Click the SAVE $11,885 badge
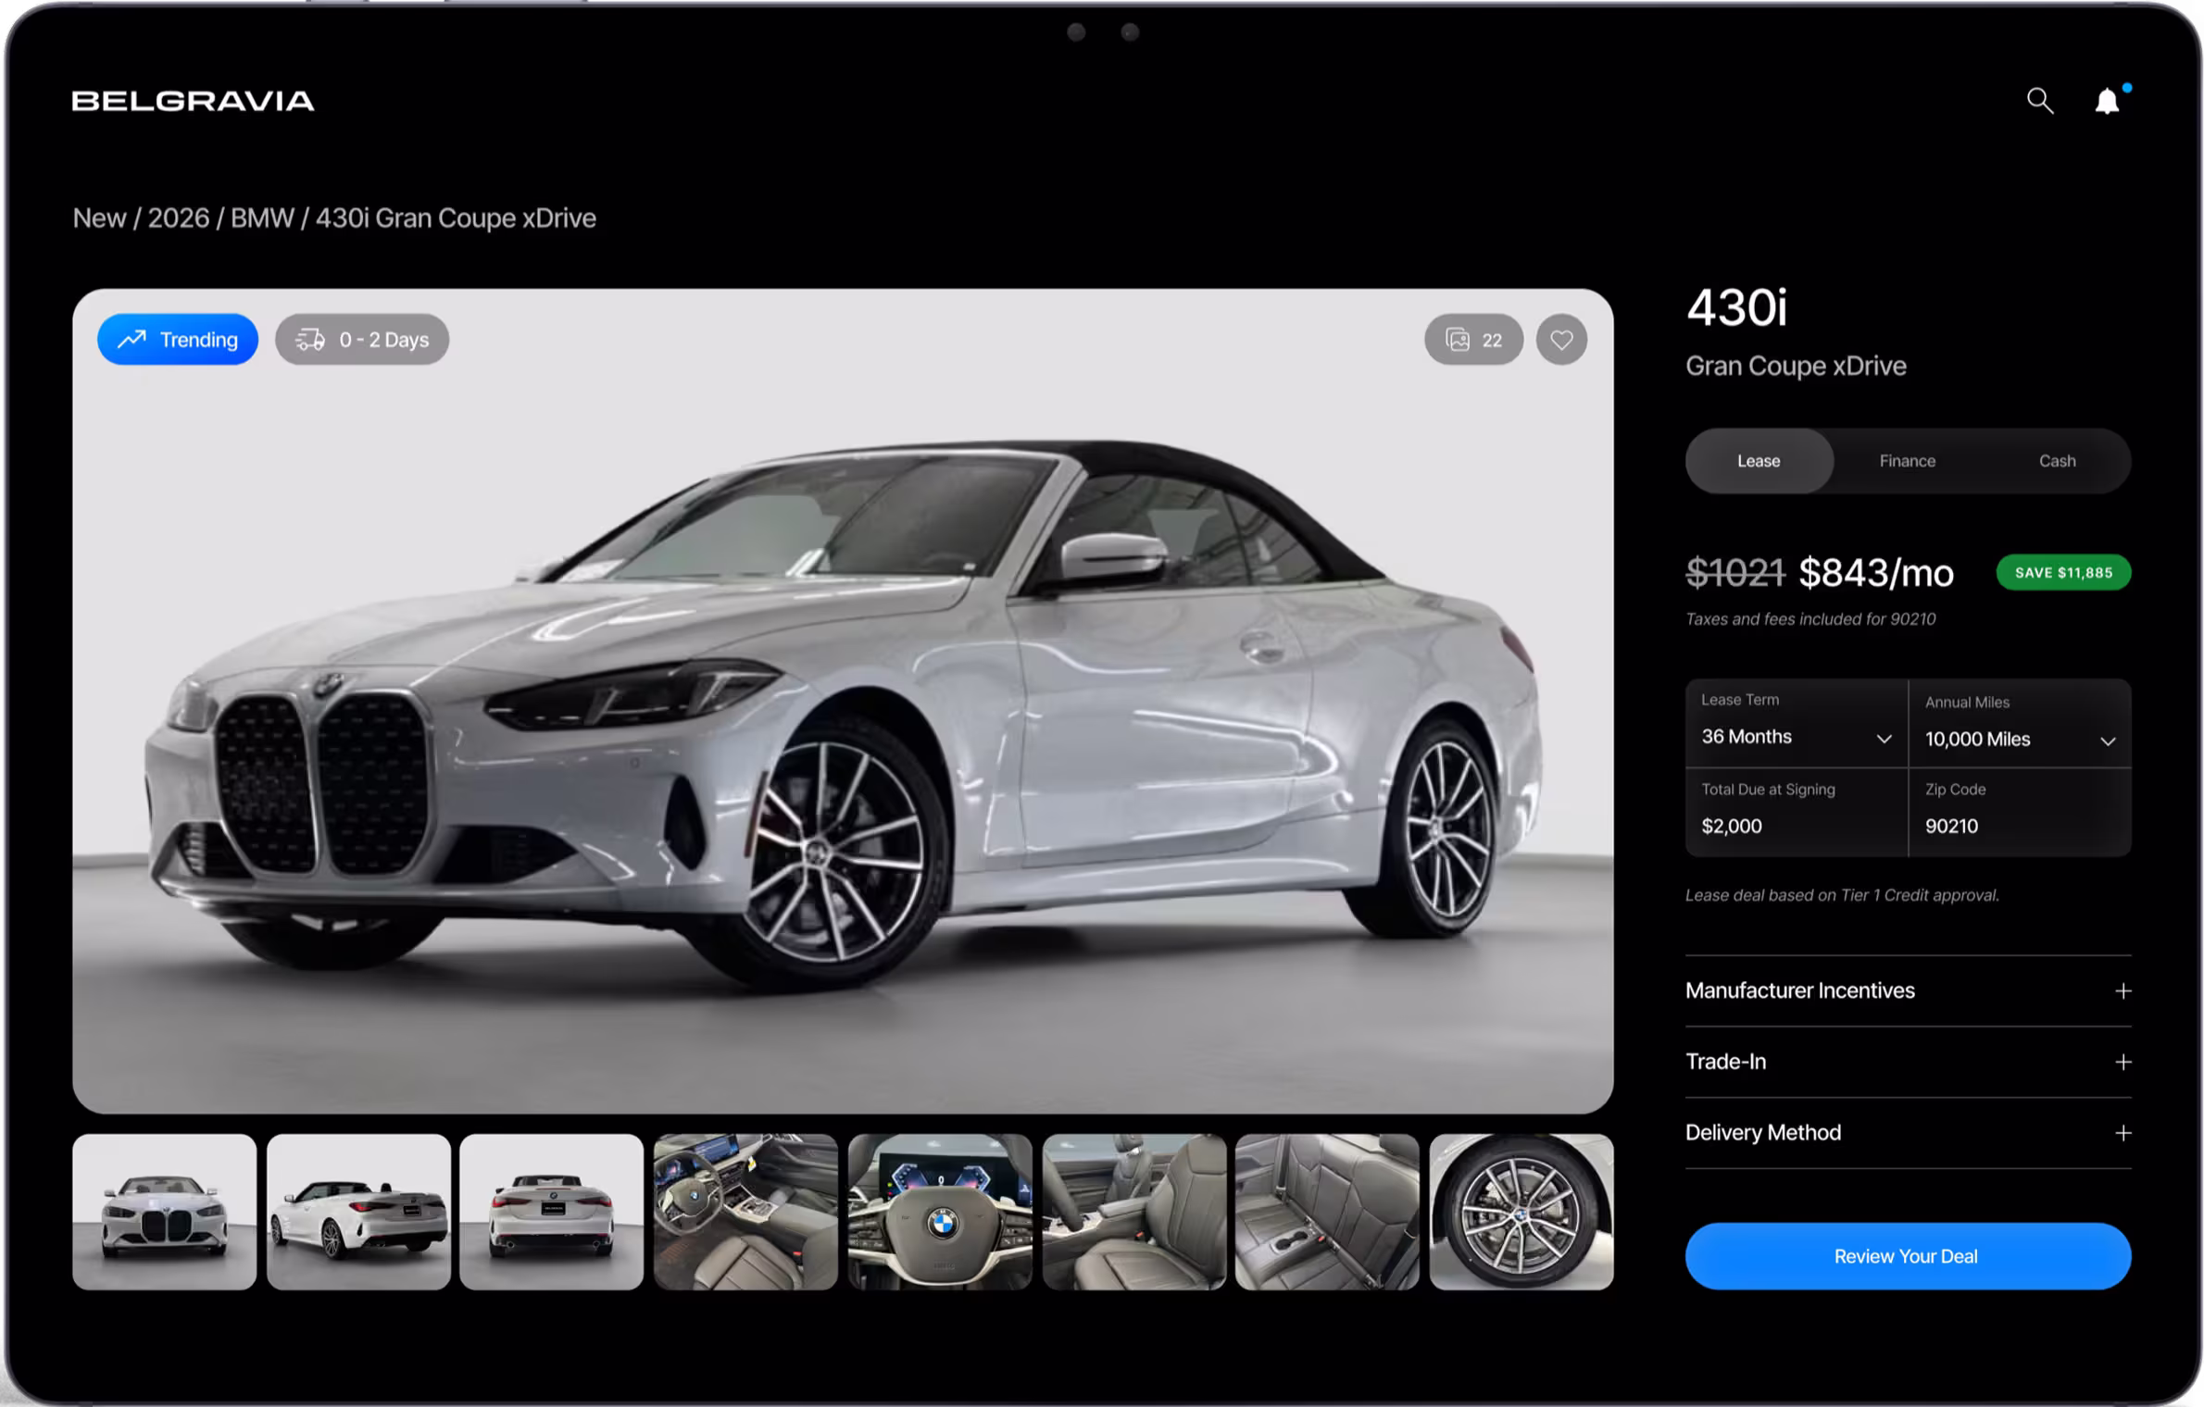The image size is (2204, 1407). point(2063,572)
